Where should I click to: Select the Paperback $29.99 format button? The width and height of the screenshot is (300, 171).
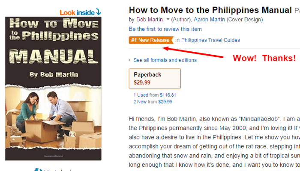click(x=155, y=78)
